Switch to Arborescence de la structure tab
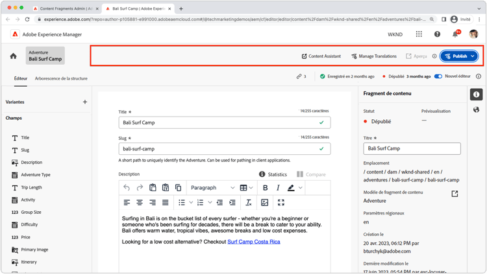Viewport: 487px width, 274px height. [61, 78]
